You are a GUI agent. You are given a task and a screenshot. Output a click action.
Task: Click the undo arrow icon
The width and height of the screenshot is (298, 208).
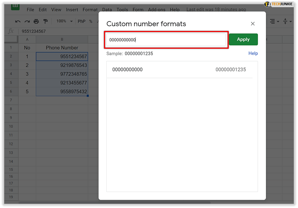click(x=18, y=22)
